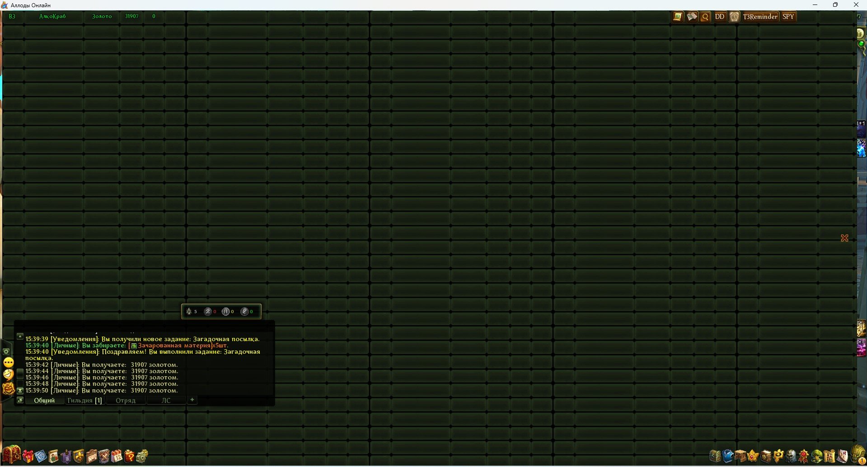Collapse chat window using corner arrow button
This screenshot has width=867, height=467.
coord(20,400)
